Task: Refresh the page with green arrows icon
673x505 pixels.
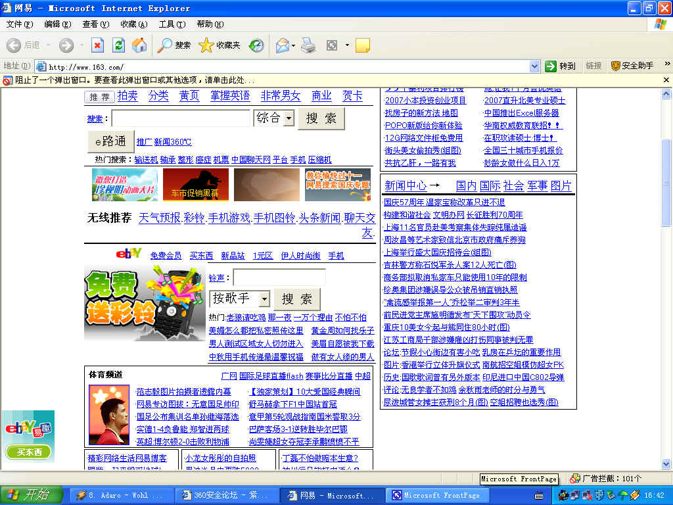Action: coord(118,45)
